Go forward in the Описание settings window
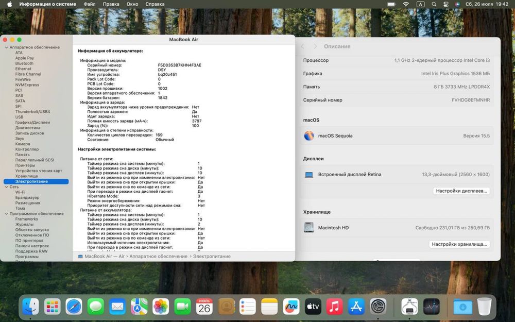 (x=315, y=46)
